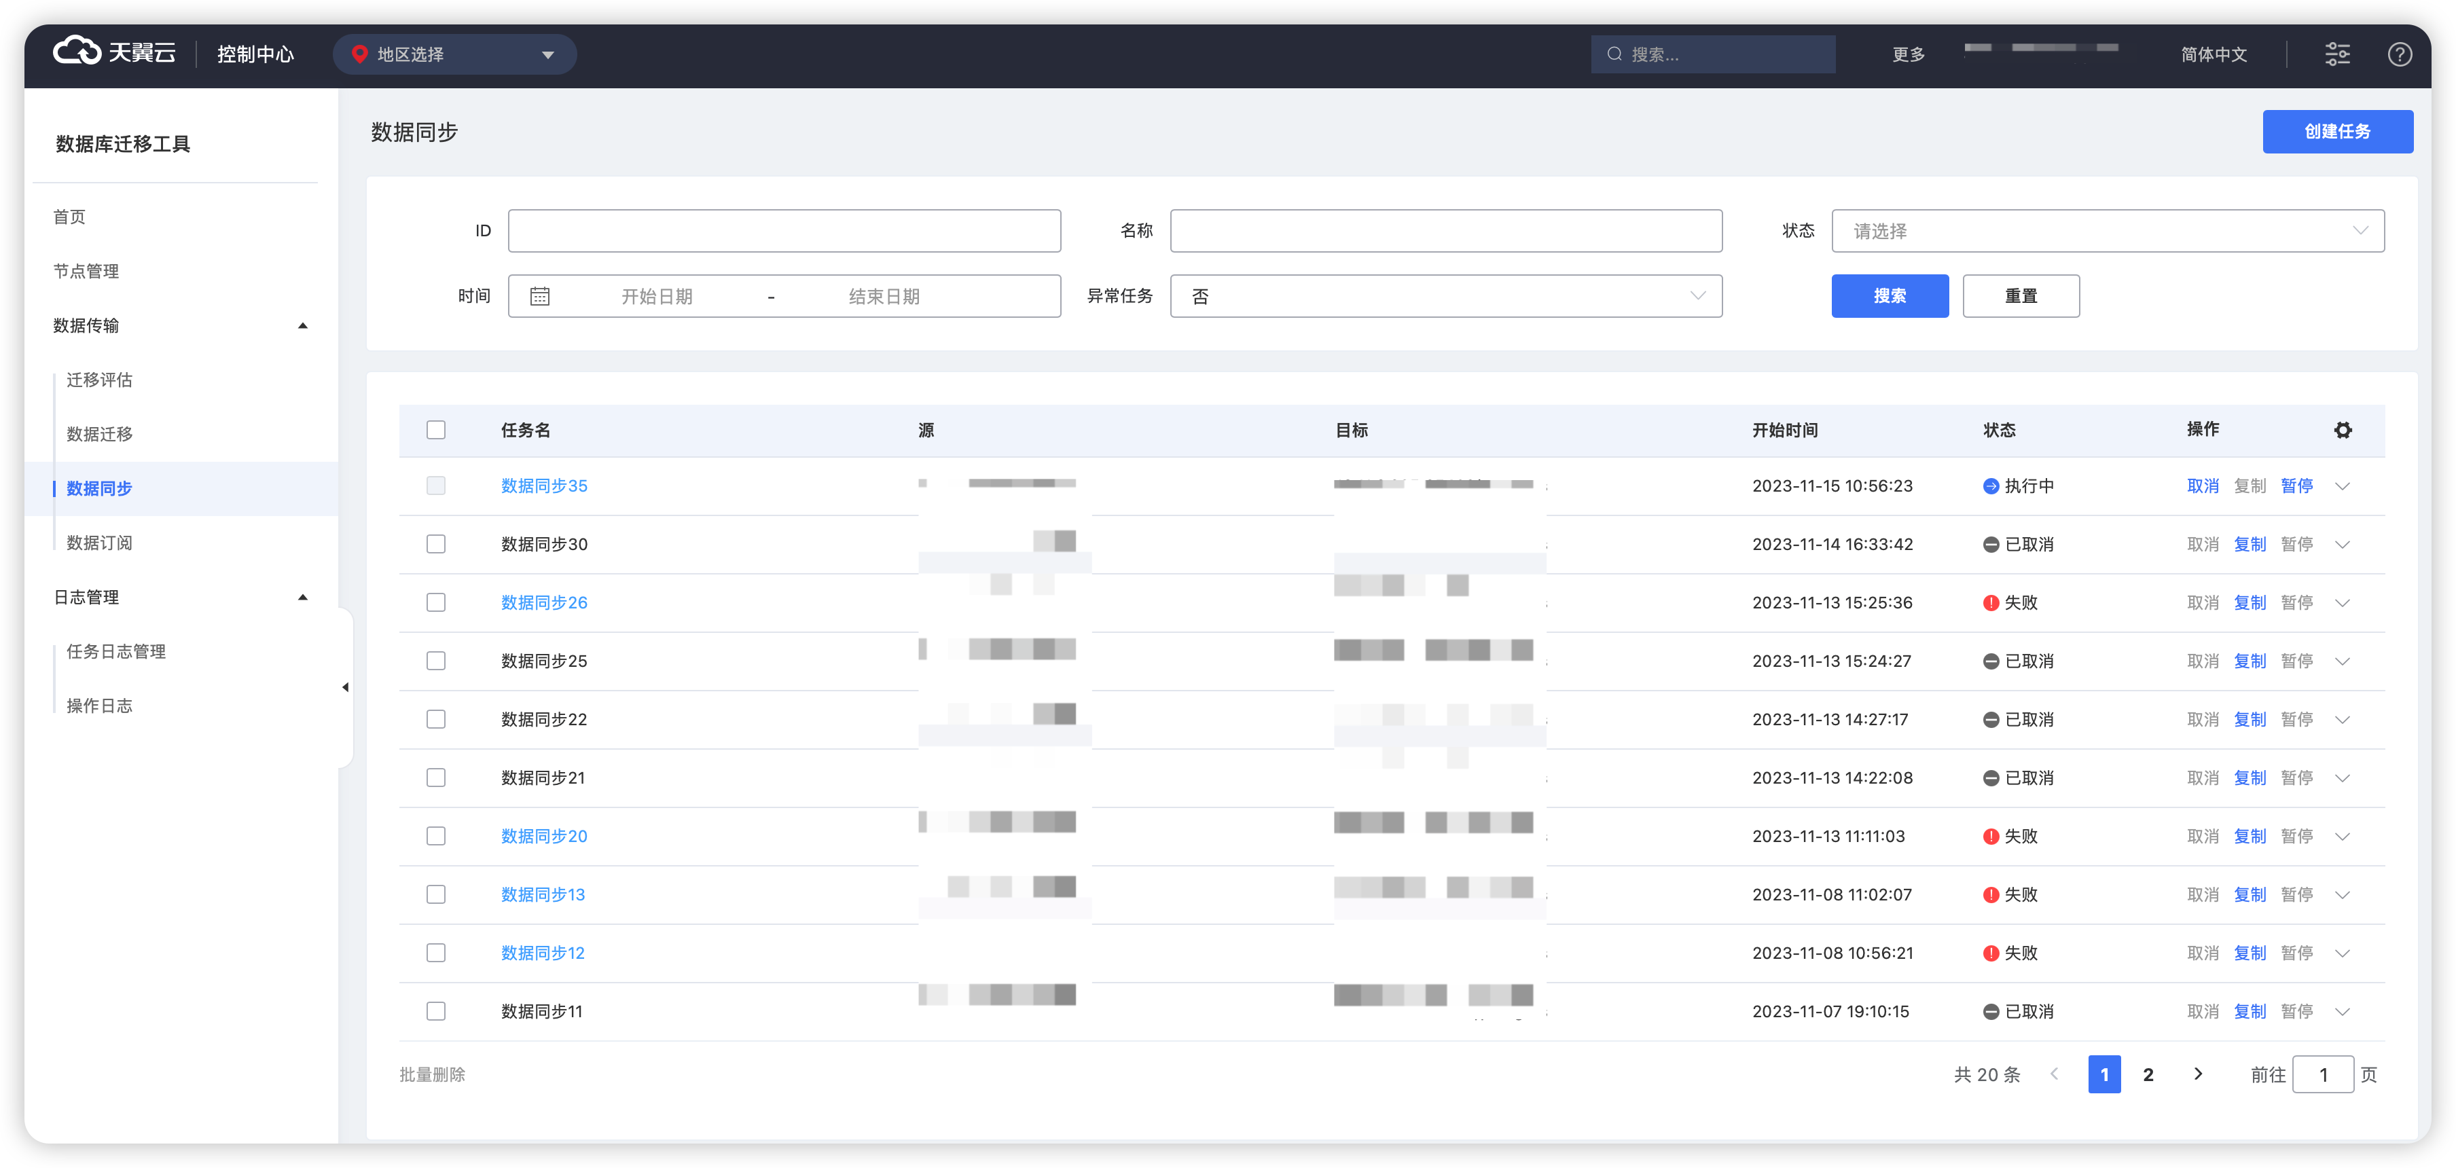
Task: Open the 数据同步13 task link
Action: pos(543,894)
